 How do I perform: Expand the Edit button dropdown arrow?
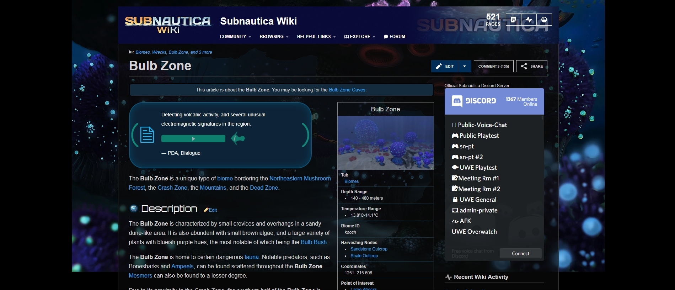tap(465, 66)
